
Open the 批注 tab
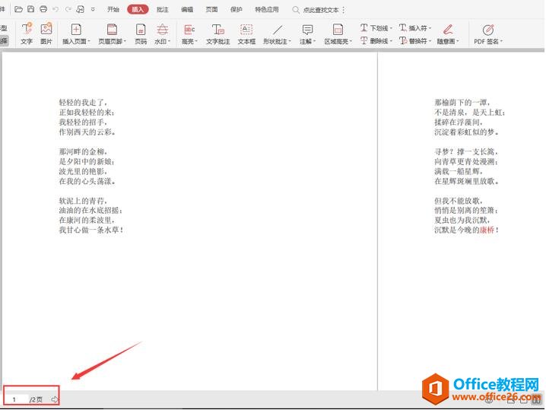[162, 9]
